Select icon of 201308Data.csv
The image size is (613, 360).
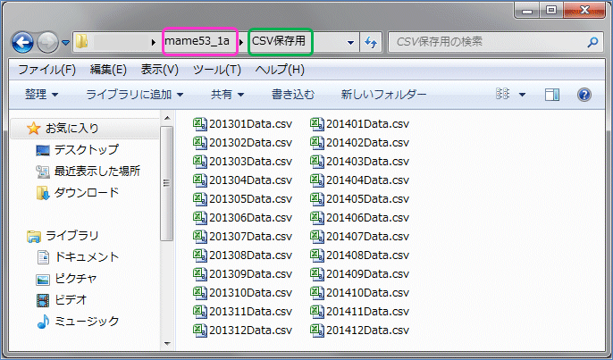click(x=200, y=255)
